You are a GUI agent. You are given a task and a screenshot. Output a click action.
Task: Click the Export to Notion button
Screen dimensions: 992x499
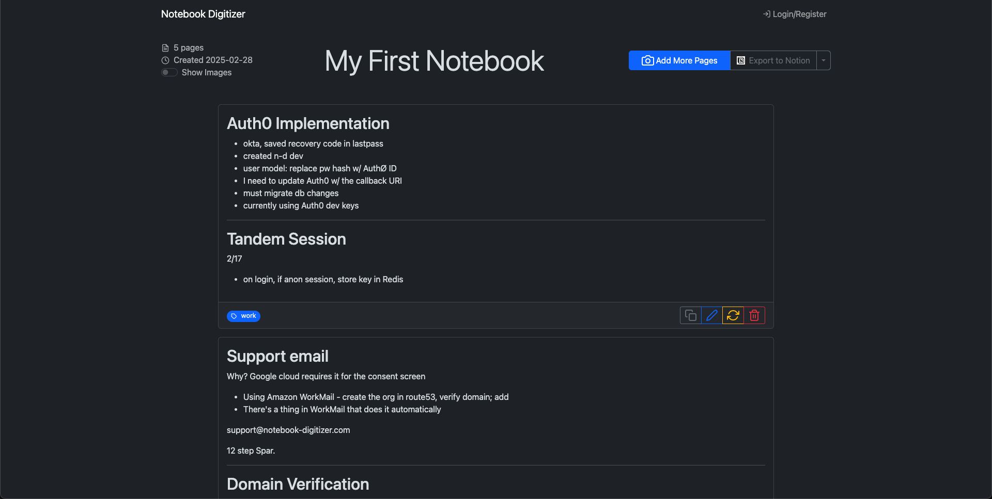[x=773, y=60]
